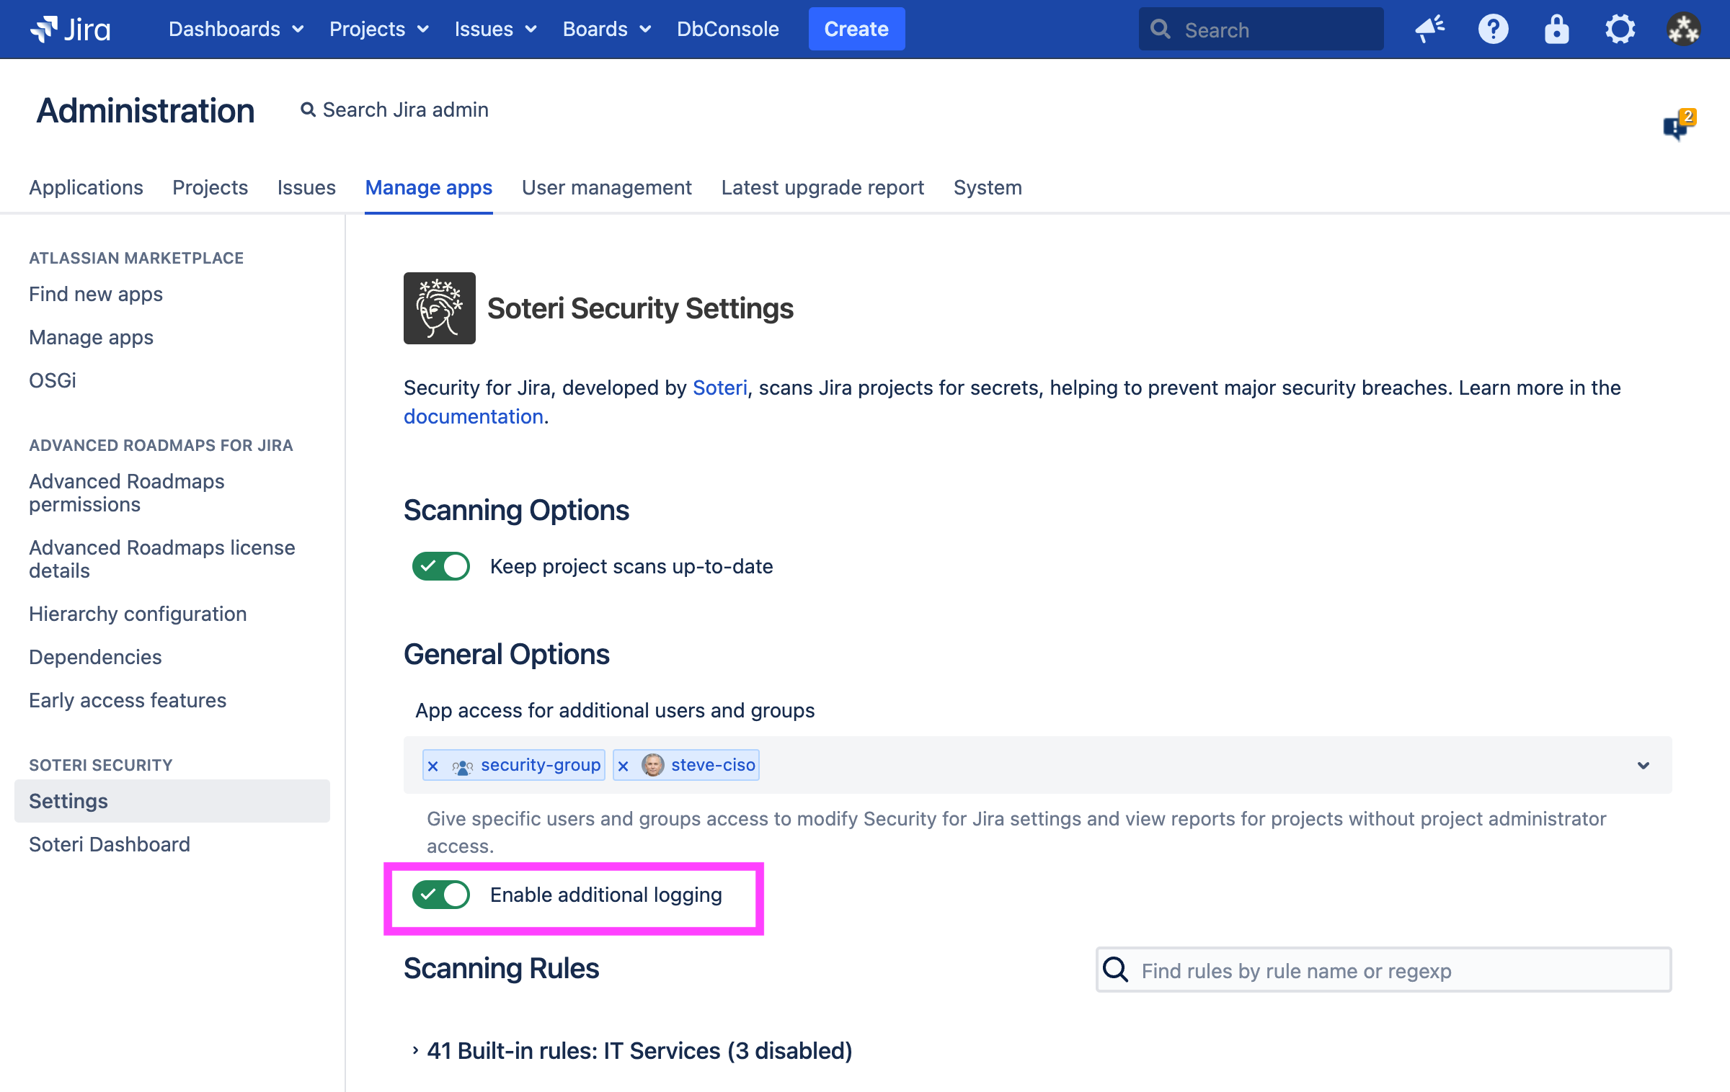1730x1092 pixels.
Task: Follow the documentation link
Action: click(x=473, y=416)
